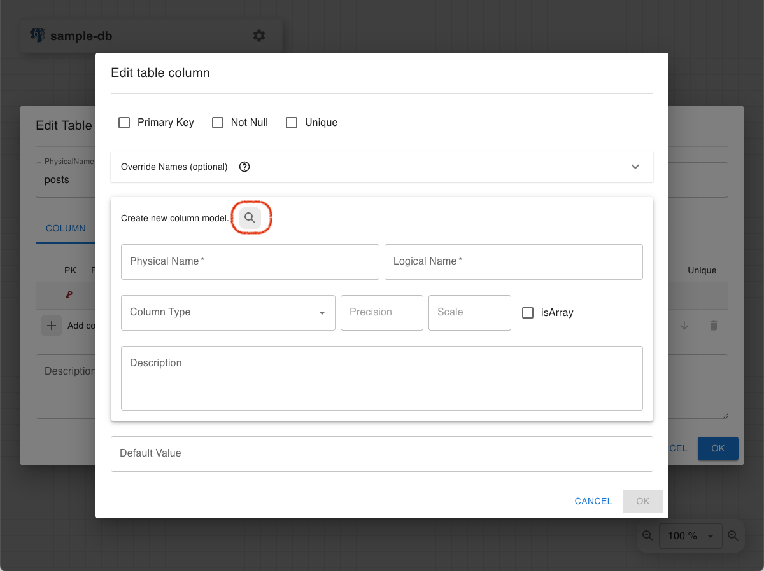This screenshot has height=571, width=764.
Task: Click the delete trash icon in column row
Action: coord(714,325)
